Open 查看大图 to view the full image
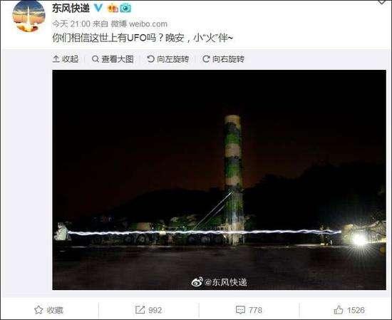 pyautogui.click(x=113, y=59)
